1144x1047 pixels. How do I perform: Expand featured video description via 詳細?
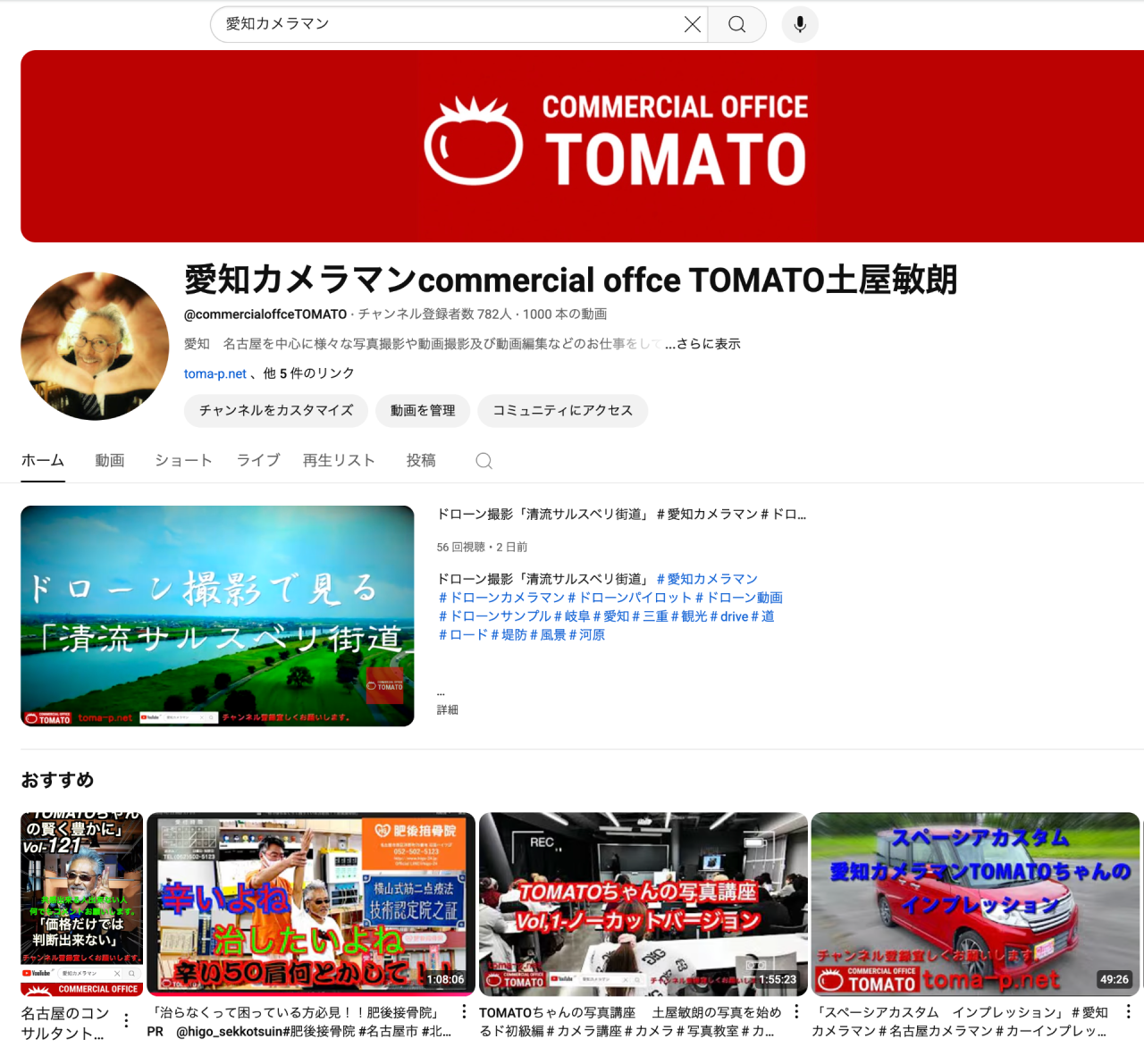coord(447,709)
